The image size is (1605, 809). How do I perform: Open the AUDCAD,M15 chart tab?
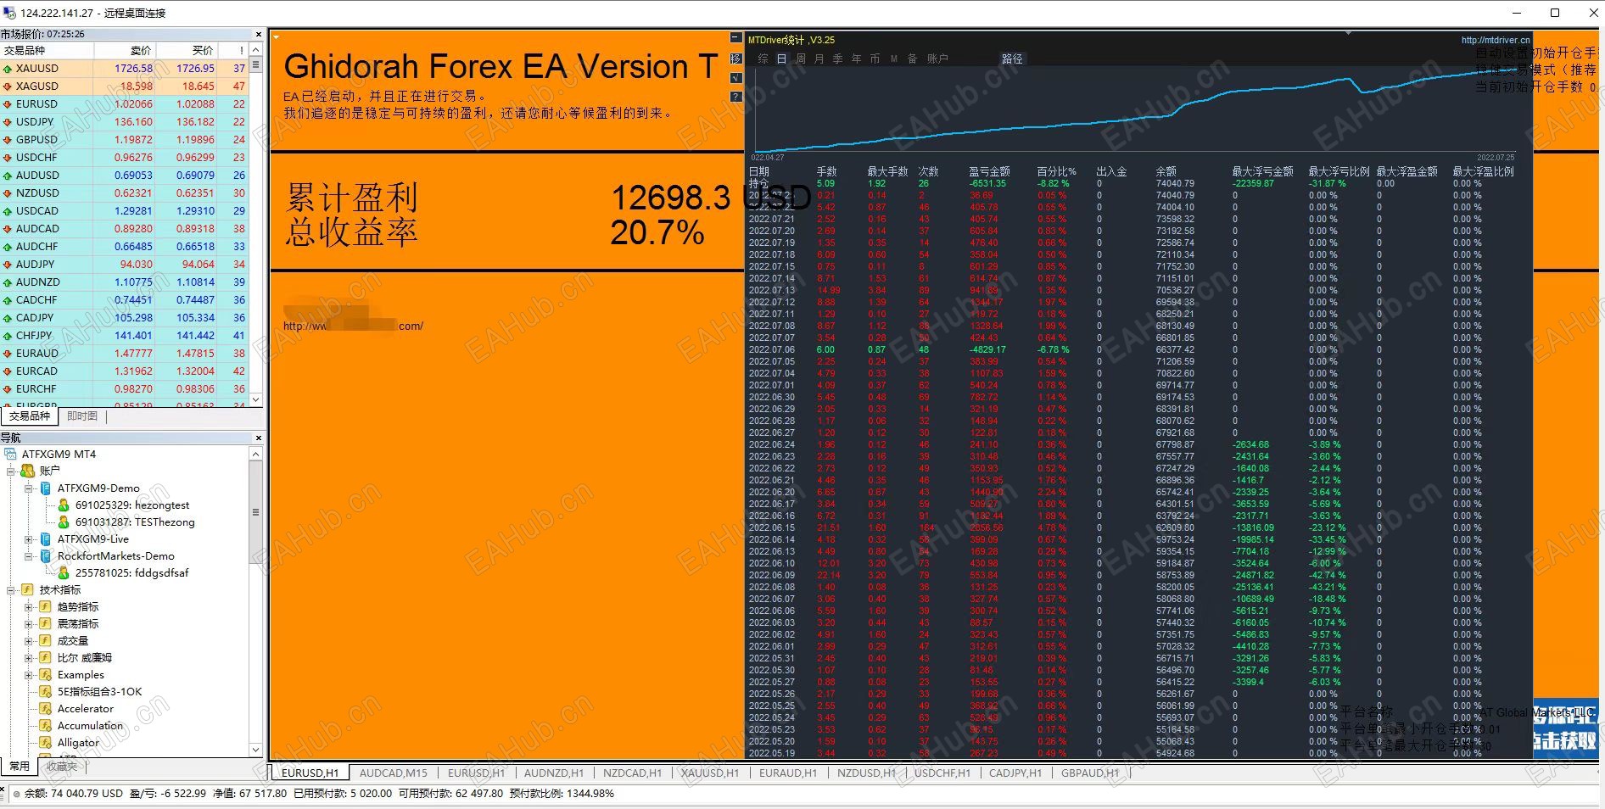click(393, 773)
